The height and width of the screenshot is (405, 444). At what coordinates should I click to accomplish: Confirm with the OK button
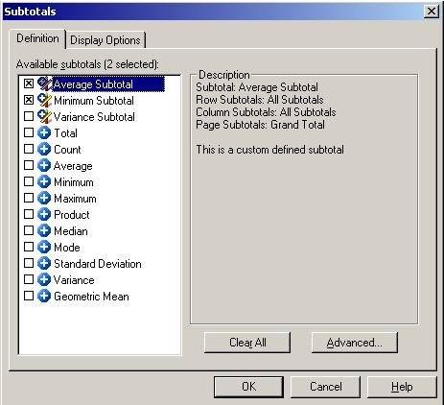pos(248,387)
